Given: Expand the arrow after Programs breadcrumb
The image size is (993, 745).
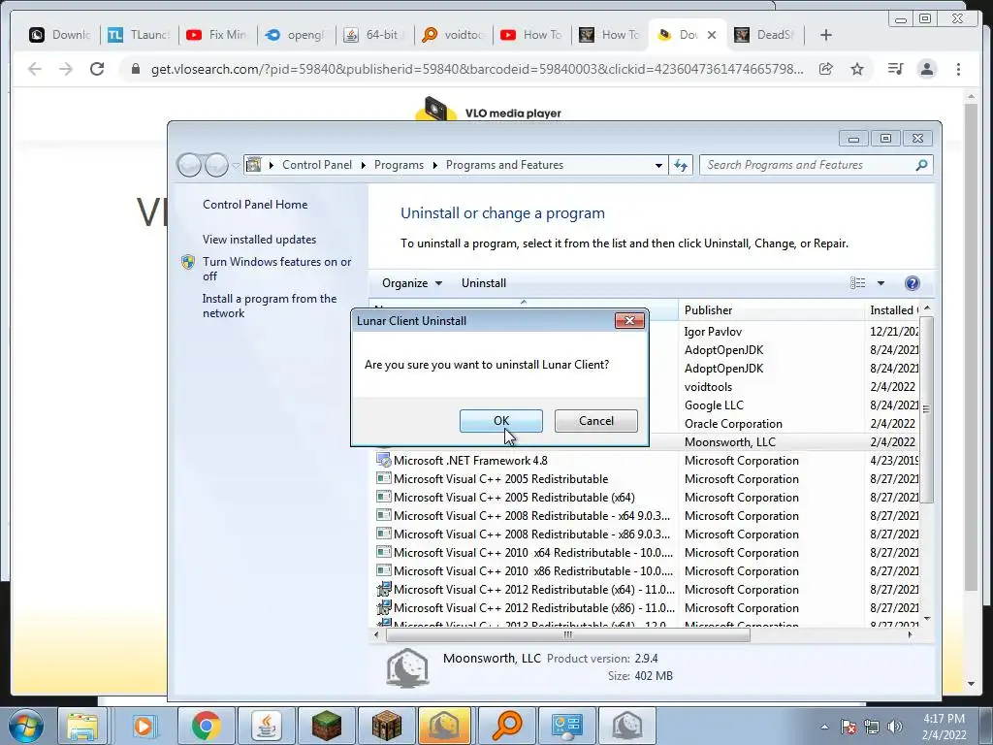Looking at the screenshot, I should coord(435,165).
